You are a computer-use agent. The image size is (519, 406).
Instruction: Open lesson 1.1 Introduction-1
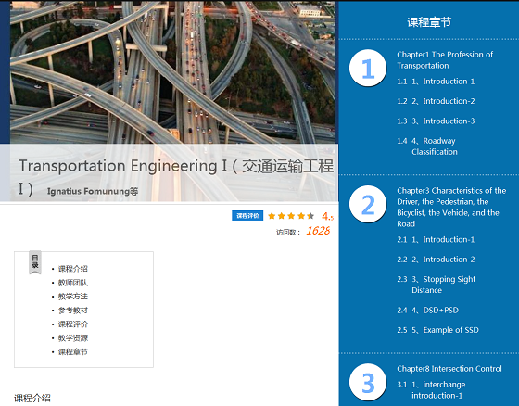(436, 82)
